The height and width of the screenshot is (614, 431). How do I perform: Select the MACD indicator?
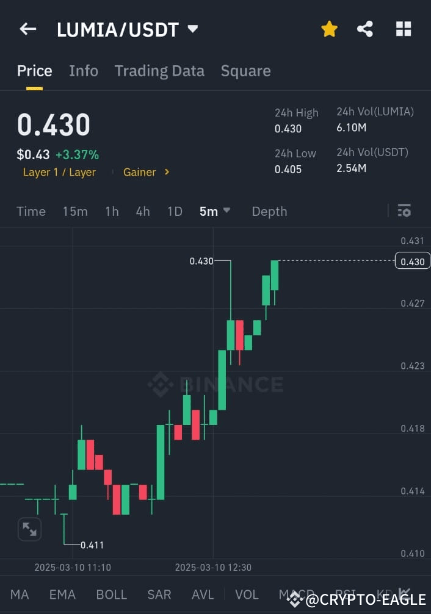click(x=297, y=594)
